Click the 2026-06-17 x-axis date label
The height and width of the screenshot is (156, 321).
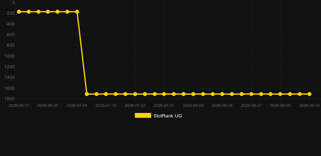tap(19, 106)
